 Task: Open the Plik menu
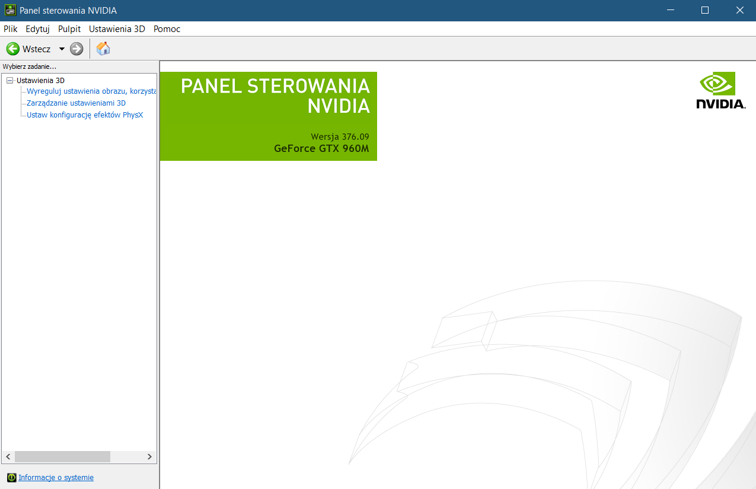click(11, 28)
